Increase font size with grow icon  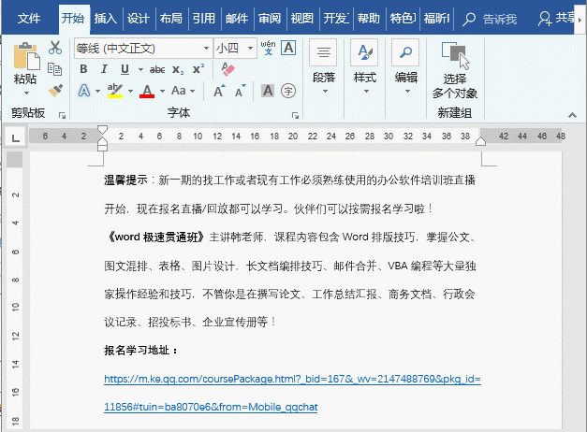pyautogui.click(x=219, y=91)
